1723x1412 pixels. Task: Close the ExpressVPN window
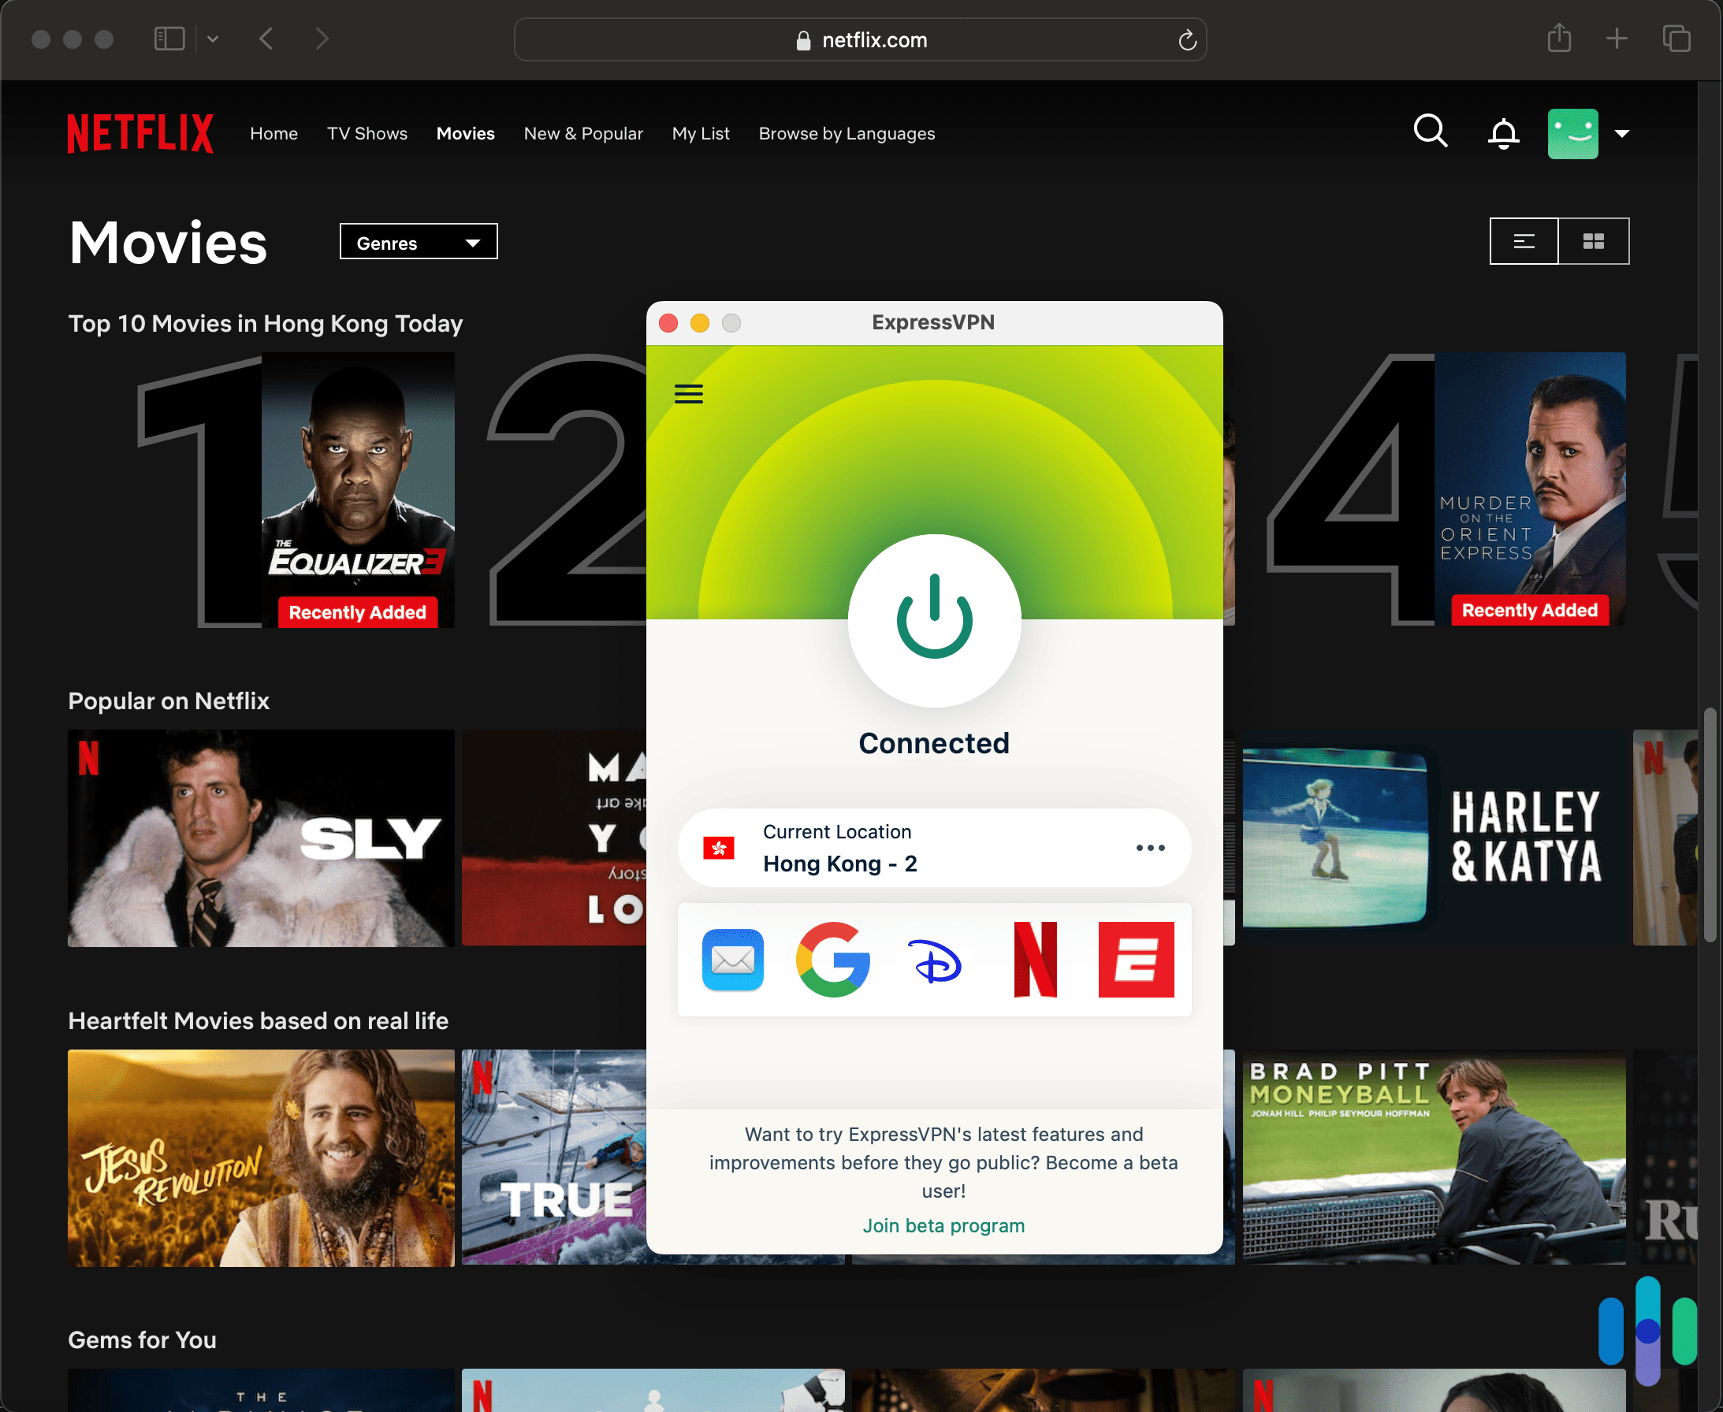(668, 323)
